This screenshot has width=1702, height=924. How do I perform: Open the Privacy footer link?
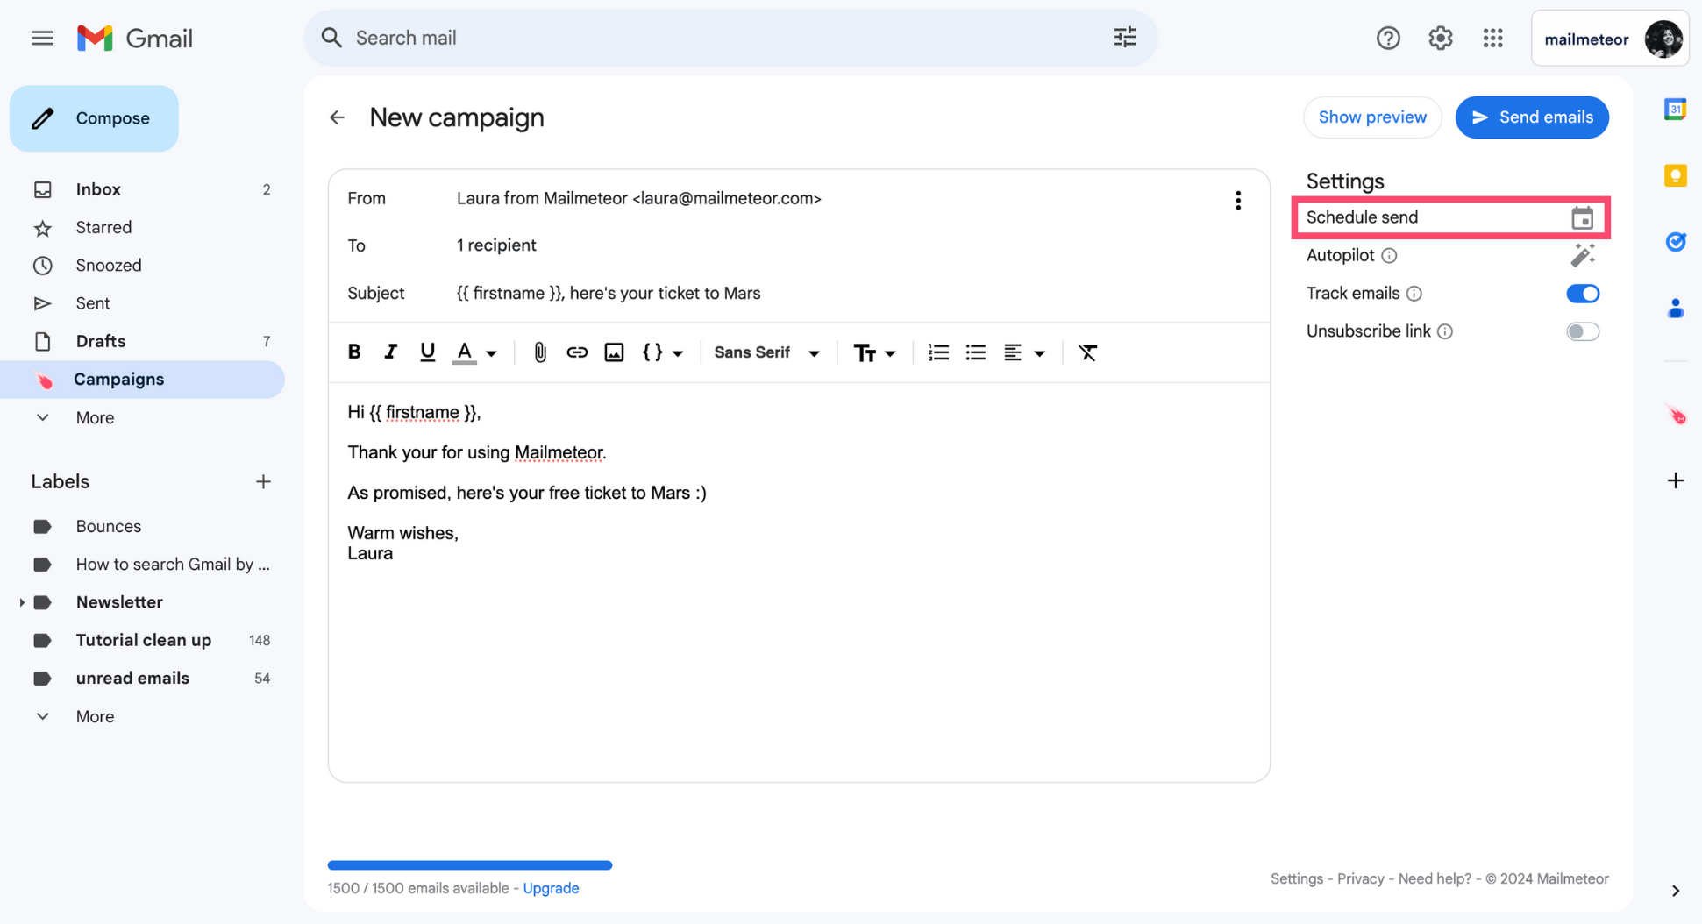click(1360, 878)
